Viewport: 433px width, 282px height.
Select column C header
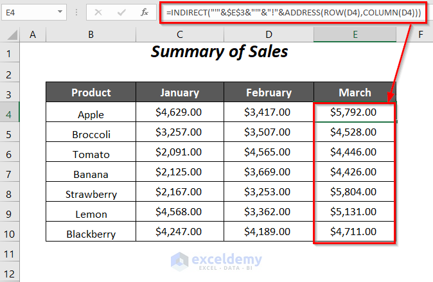pyautogui.click(x=180, y=35)
